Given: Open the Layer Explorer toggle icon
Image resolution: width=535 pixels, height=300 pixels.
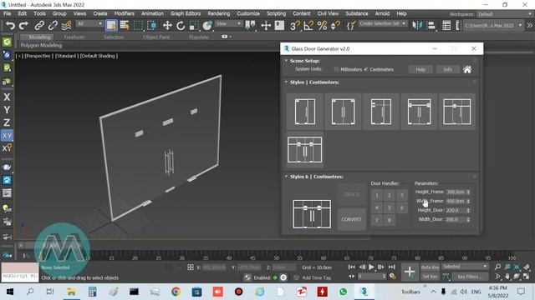Looking at the screenshot, I should click(446, 26).
